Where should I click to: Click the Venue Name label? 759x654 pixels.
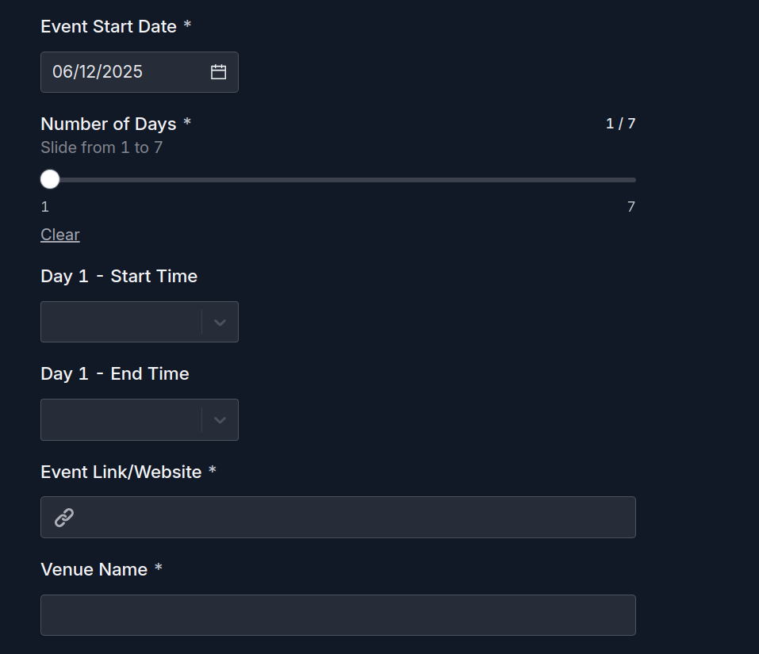tap(94, 569)
